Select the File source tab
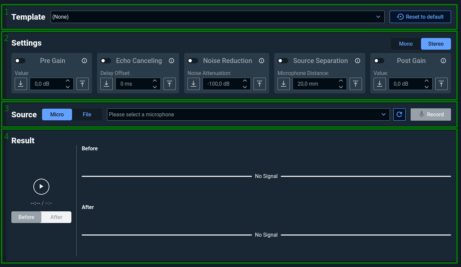The width and height of the screenshot is (461, 267). point(87,114)
